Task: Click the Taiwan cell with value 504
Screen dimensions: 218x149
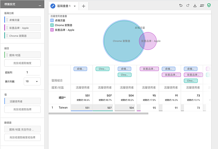Action: (x=126, y=107)
